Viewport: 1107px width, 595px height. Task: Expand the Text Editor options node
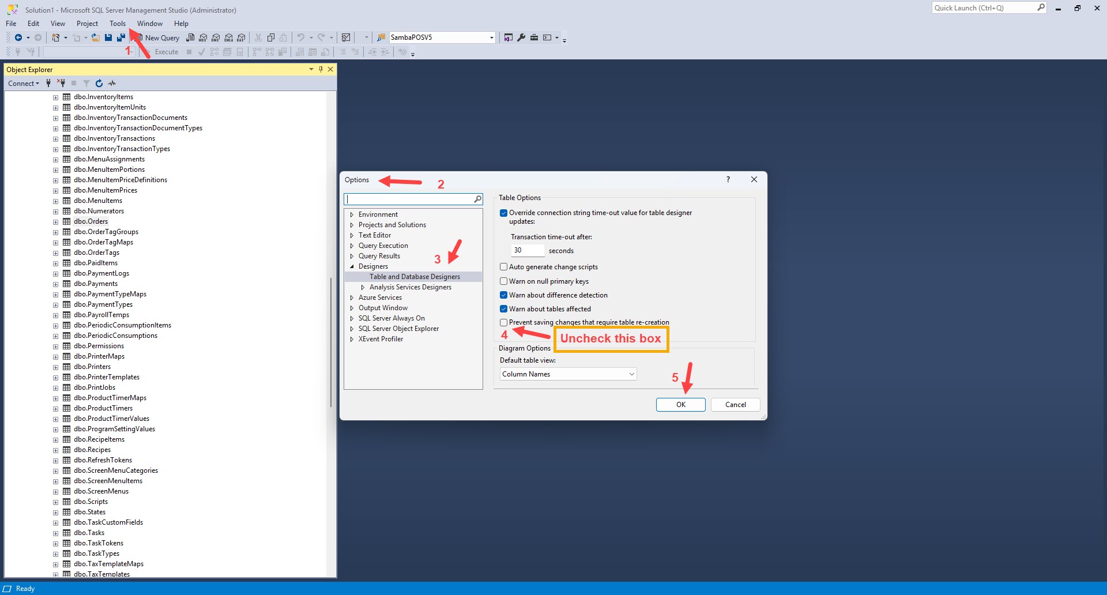pos(352,235)
